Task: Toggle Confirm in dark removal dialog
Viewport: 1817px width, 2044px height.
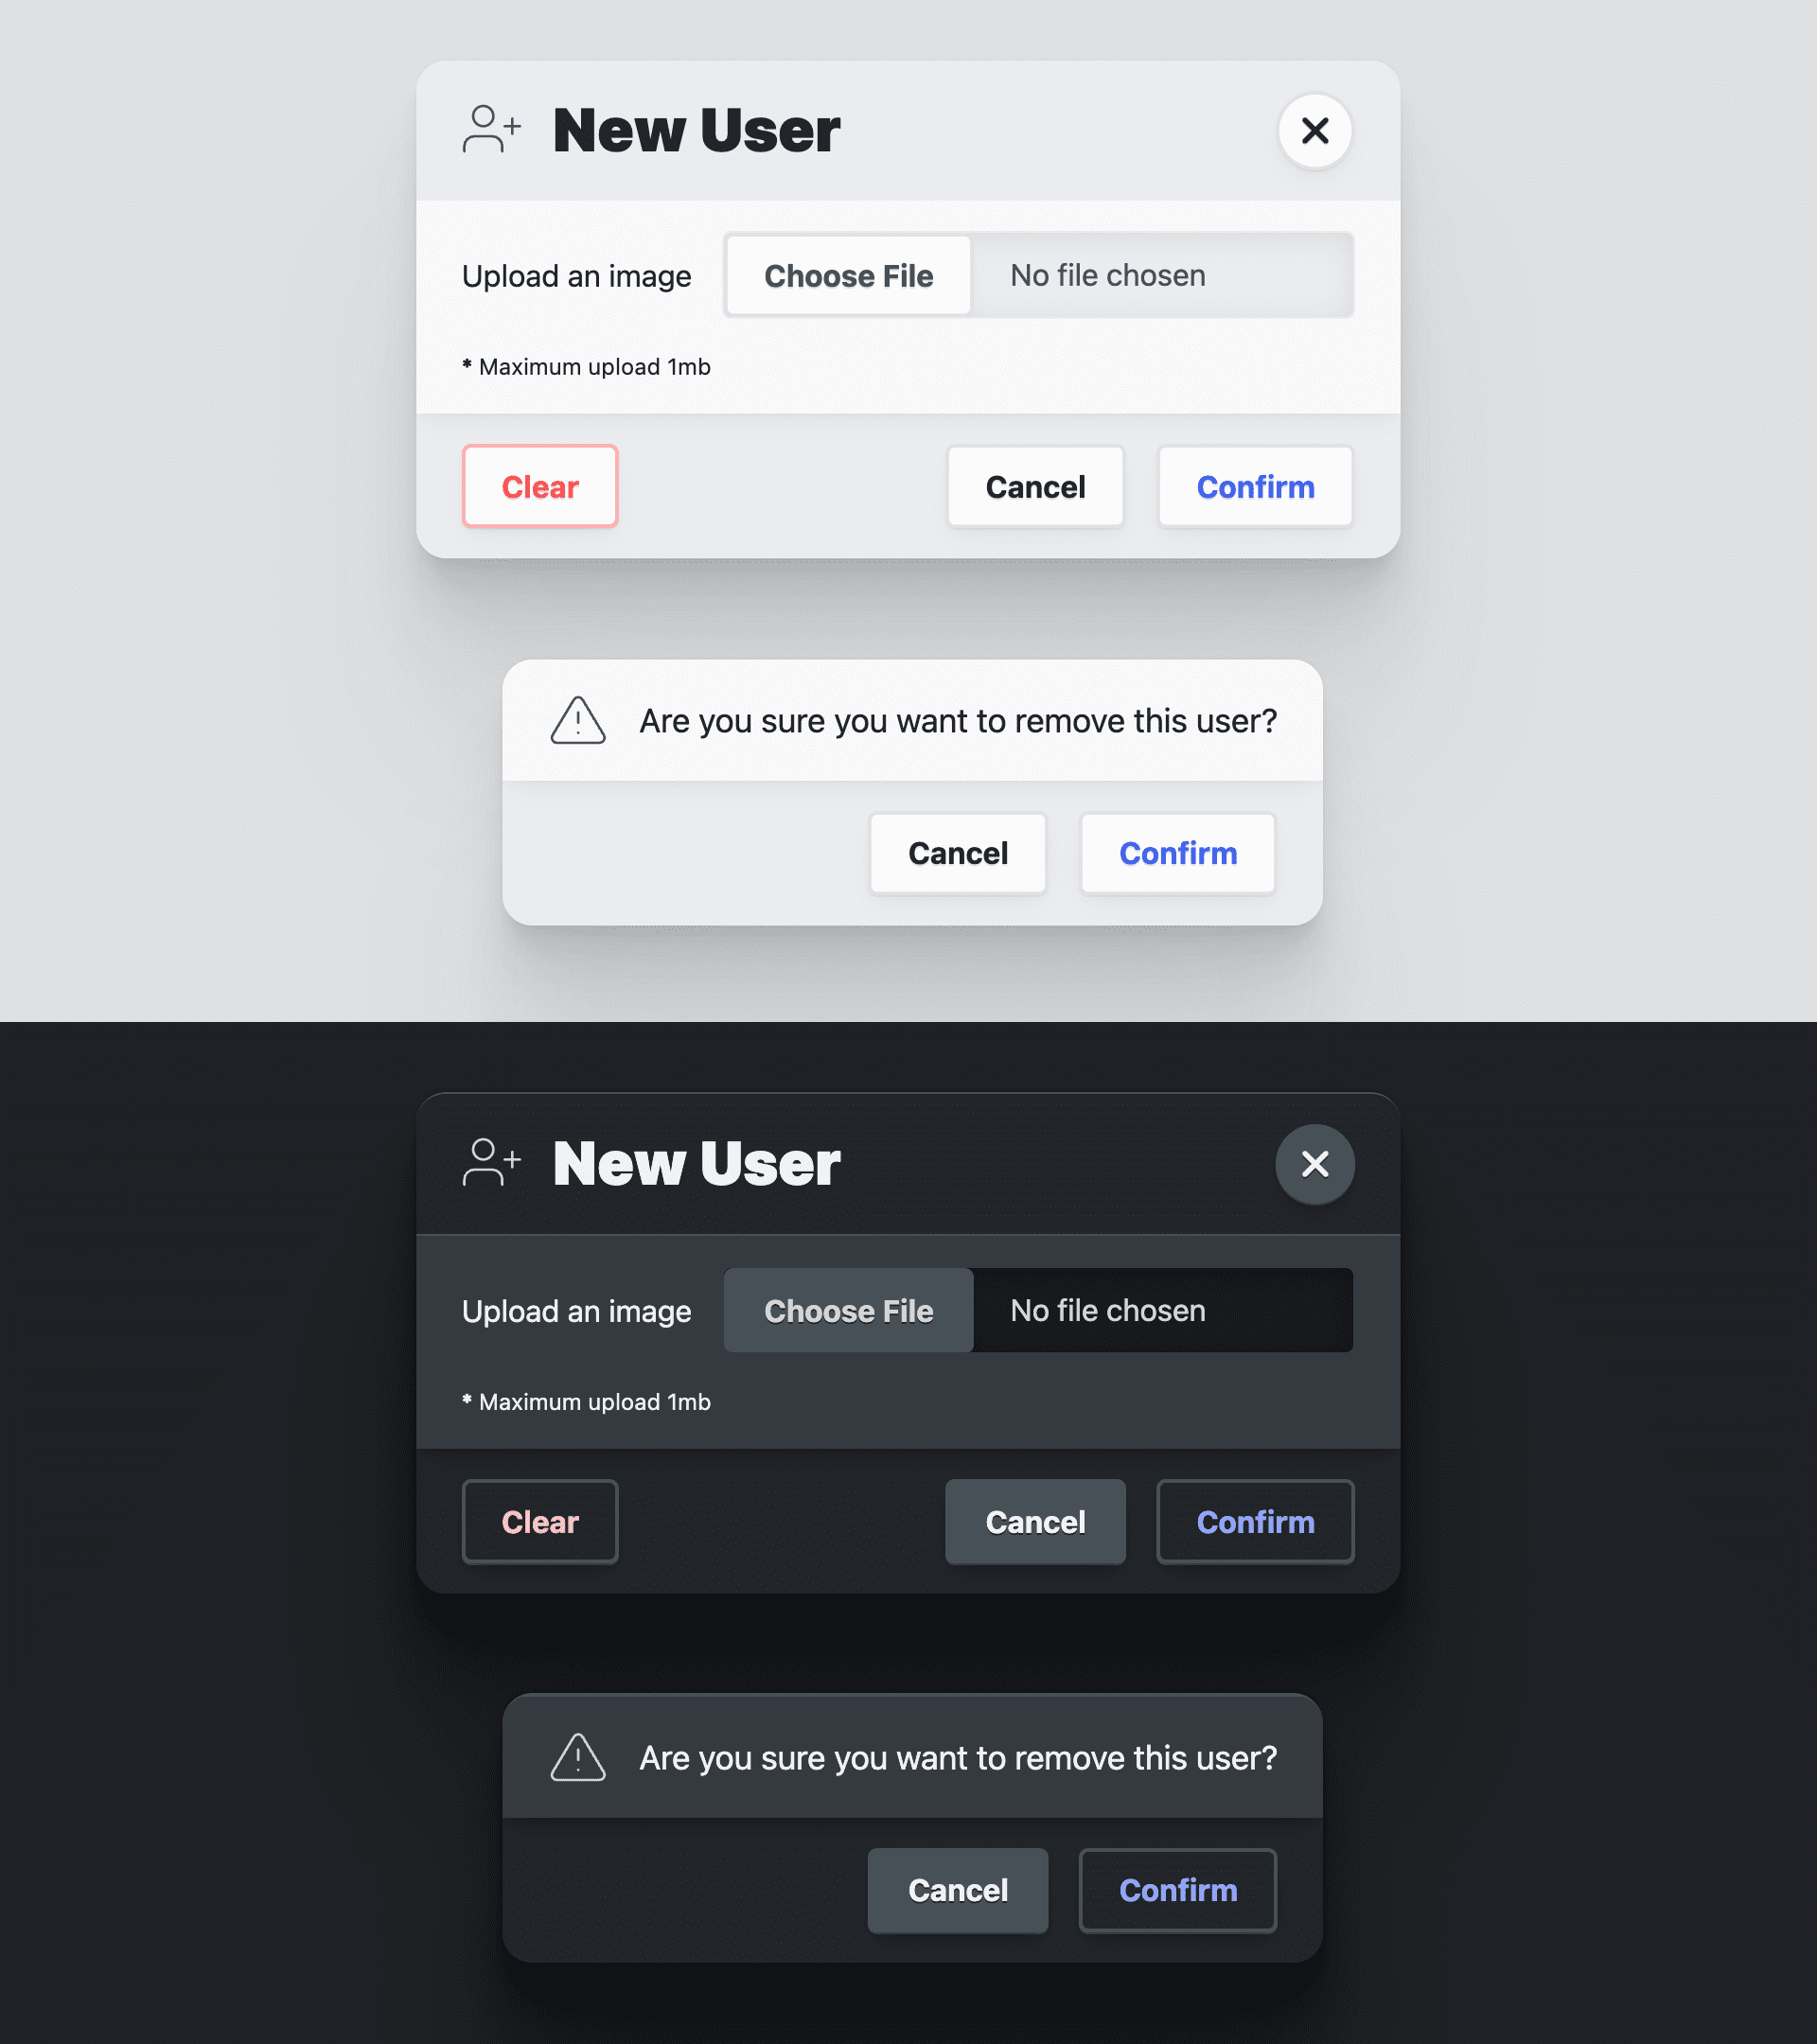Action: (x=1178, y=1888)
